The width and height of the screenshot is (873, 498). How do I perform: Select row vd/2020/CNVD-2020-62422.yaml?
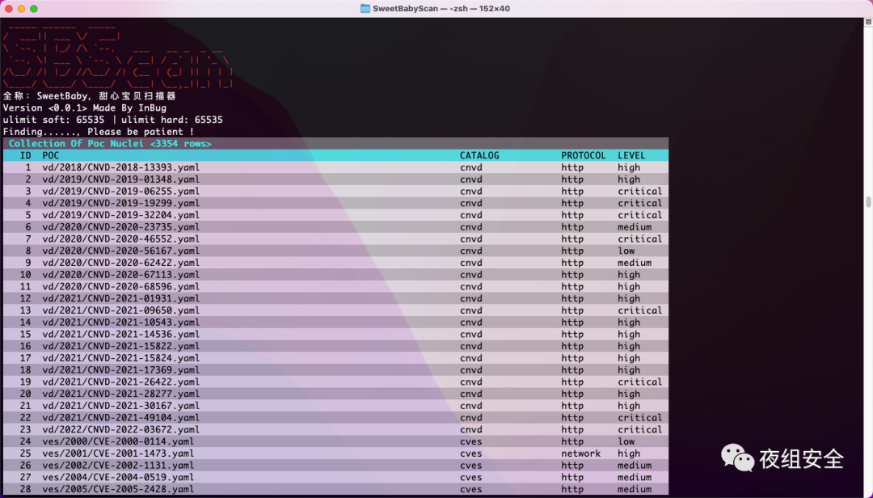(335, 263)
